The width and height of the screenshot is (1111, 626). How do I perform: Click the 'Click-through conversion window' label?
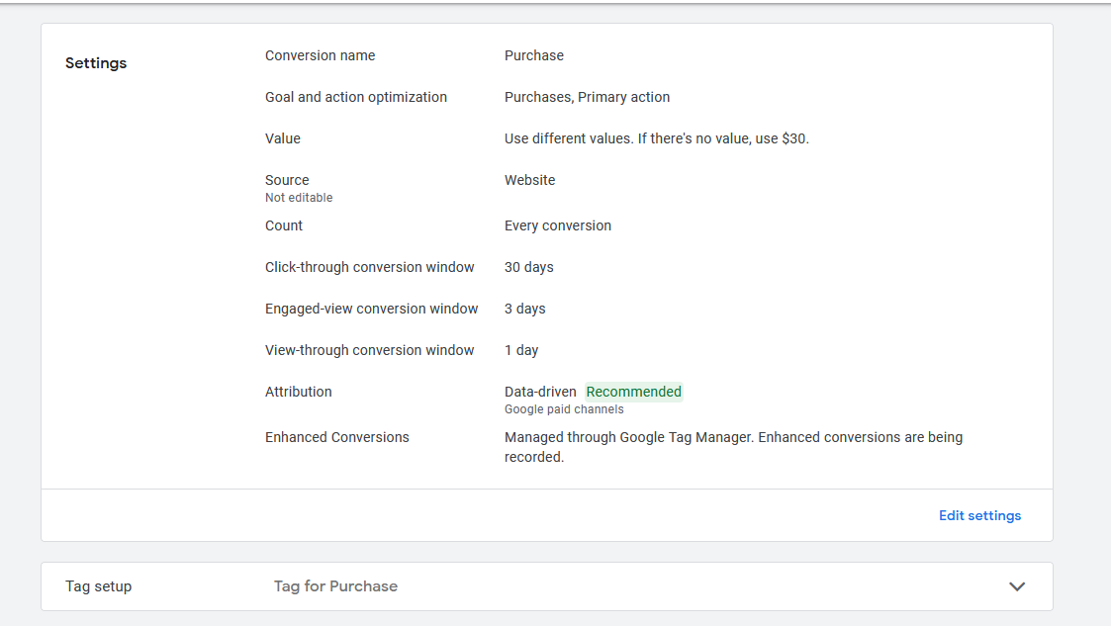(370, 267)
